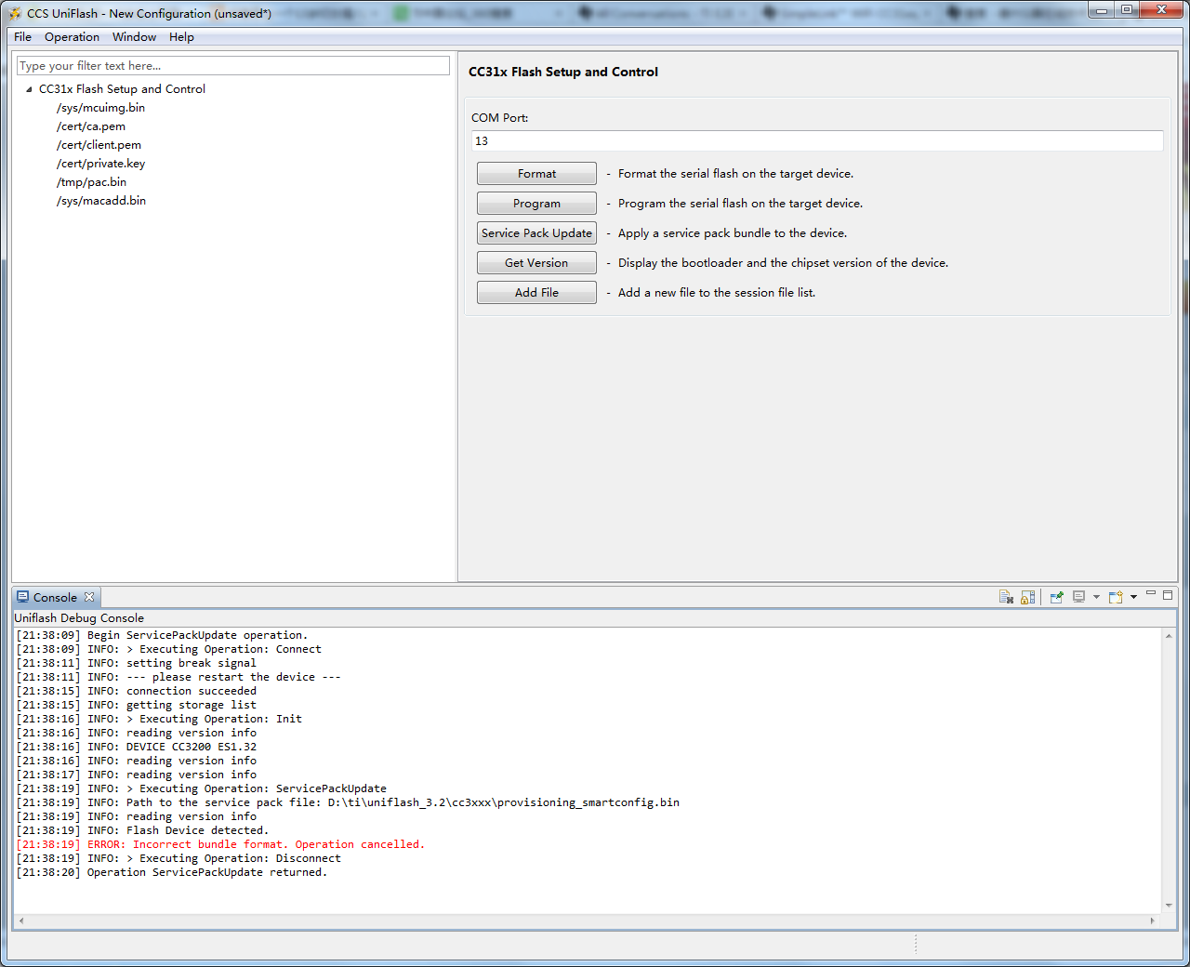
Task: Click the Display Selected Console icon
Action: click(x=1078, y=597)
